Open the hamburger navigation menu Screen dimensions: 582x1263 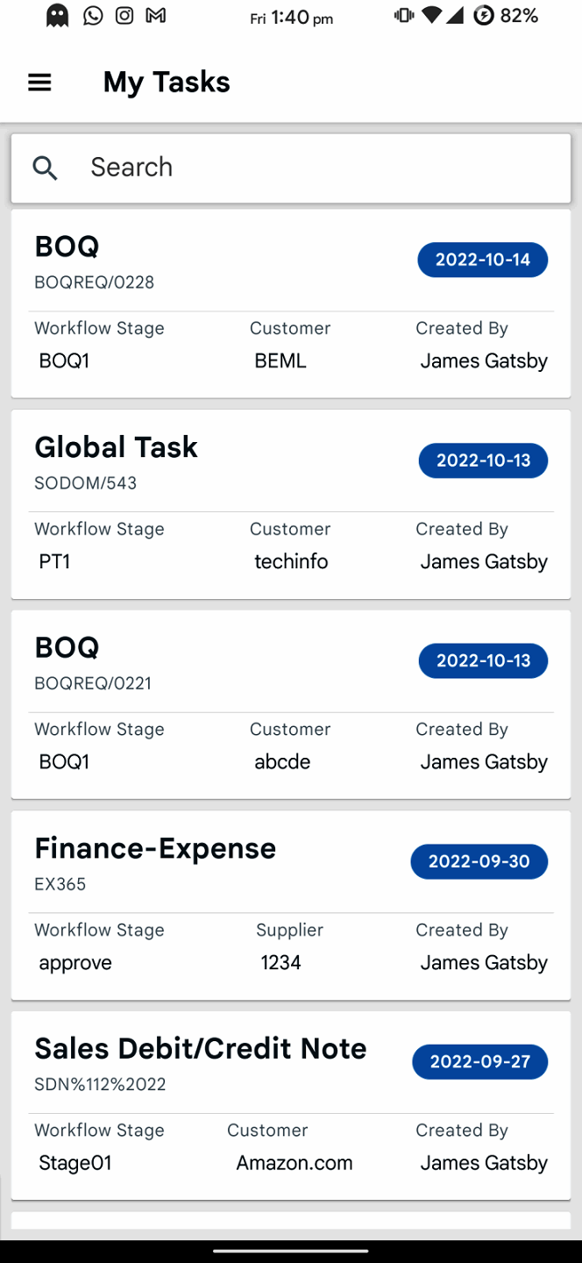(39, 82)
